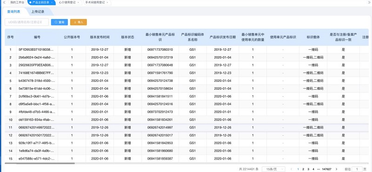
Task: Switch to 上传记录 tab
Action: coord(38,12)
